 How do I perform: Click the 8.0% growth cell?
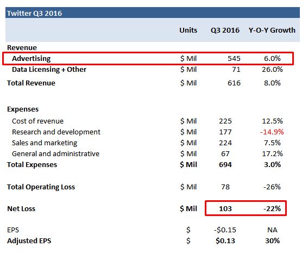[272, 83]
